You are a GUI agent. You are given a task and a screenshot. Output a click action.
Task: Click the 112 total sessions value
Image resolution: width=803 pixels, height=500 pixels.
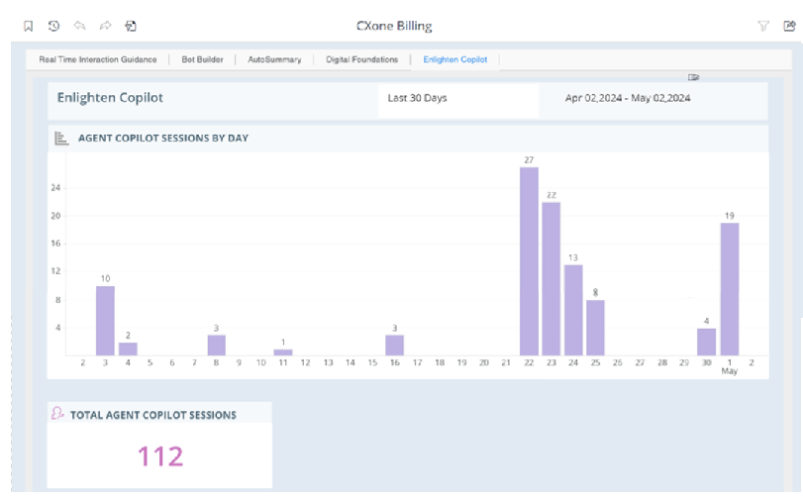pos(160,456)
